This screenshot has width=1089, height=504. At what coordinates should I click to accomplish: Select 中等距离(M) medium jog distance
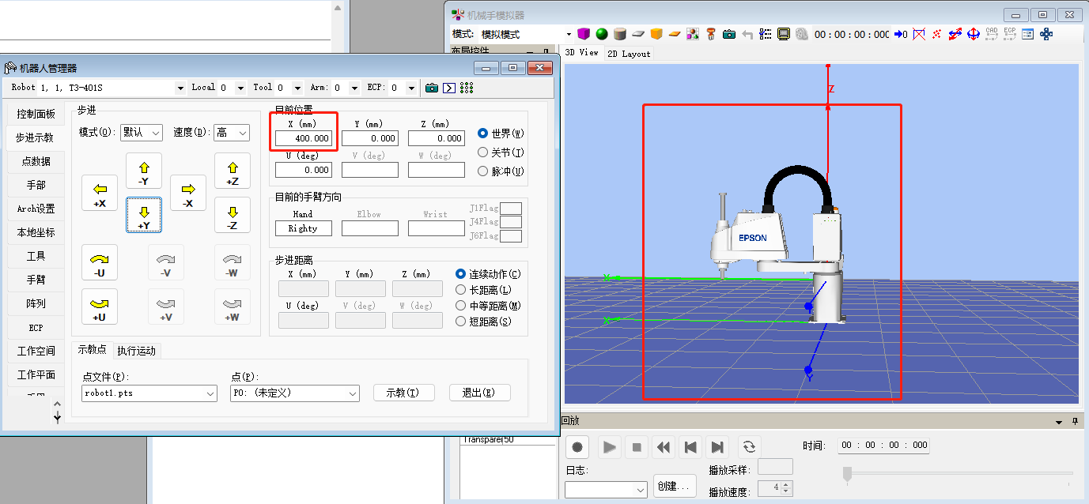tap(461, 306)
